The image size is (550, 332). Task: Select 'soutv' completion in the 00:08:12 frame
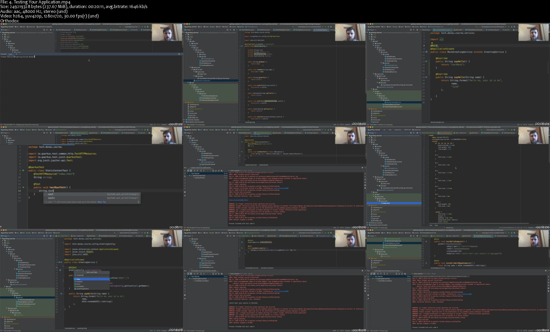point(92,198)
